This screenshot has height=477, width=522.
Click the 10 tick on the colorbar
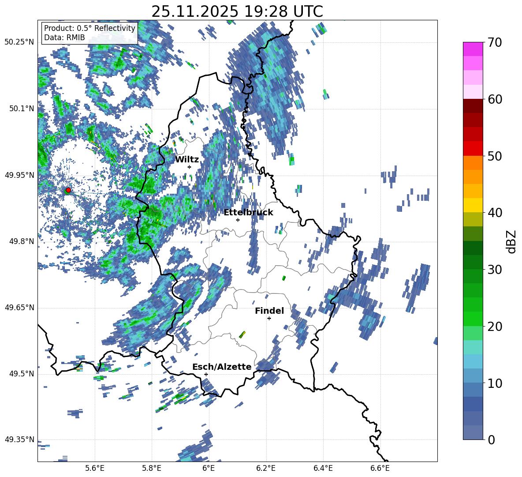494,383
